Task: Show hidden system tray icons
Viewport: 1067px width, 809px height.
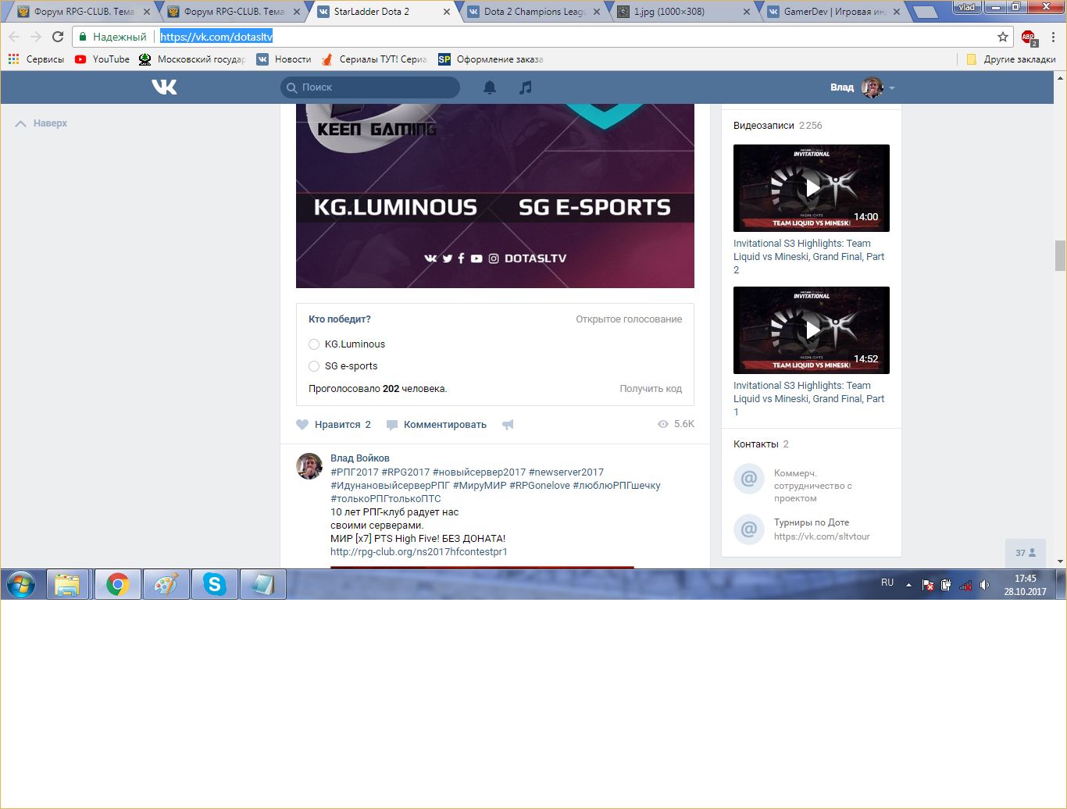Action: tap(908, 584)
